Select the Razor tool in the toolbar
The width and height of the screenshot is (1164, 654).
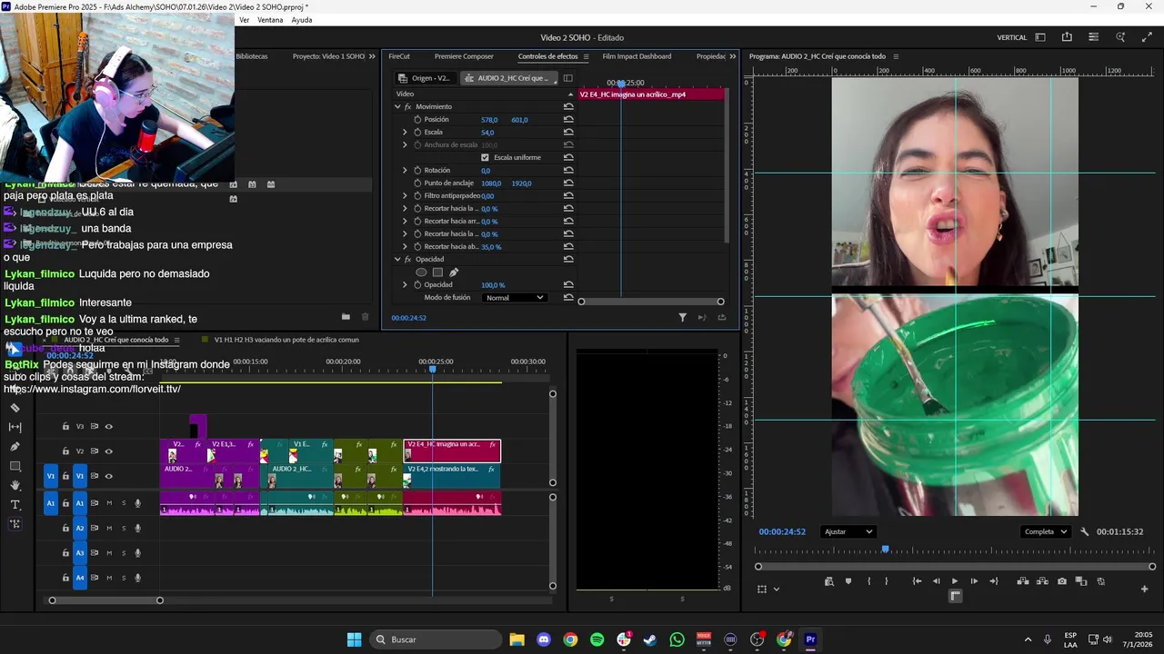click(x=15, y=408)
